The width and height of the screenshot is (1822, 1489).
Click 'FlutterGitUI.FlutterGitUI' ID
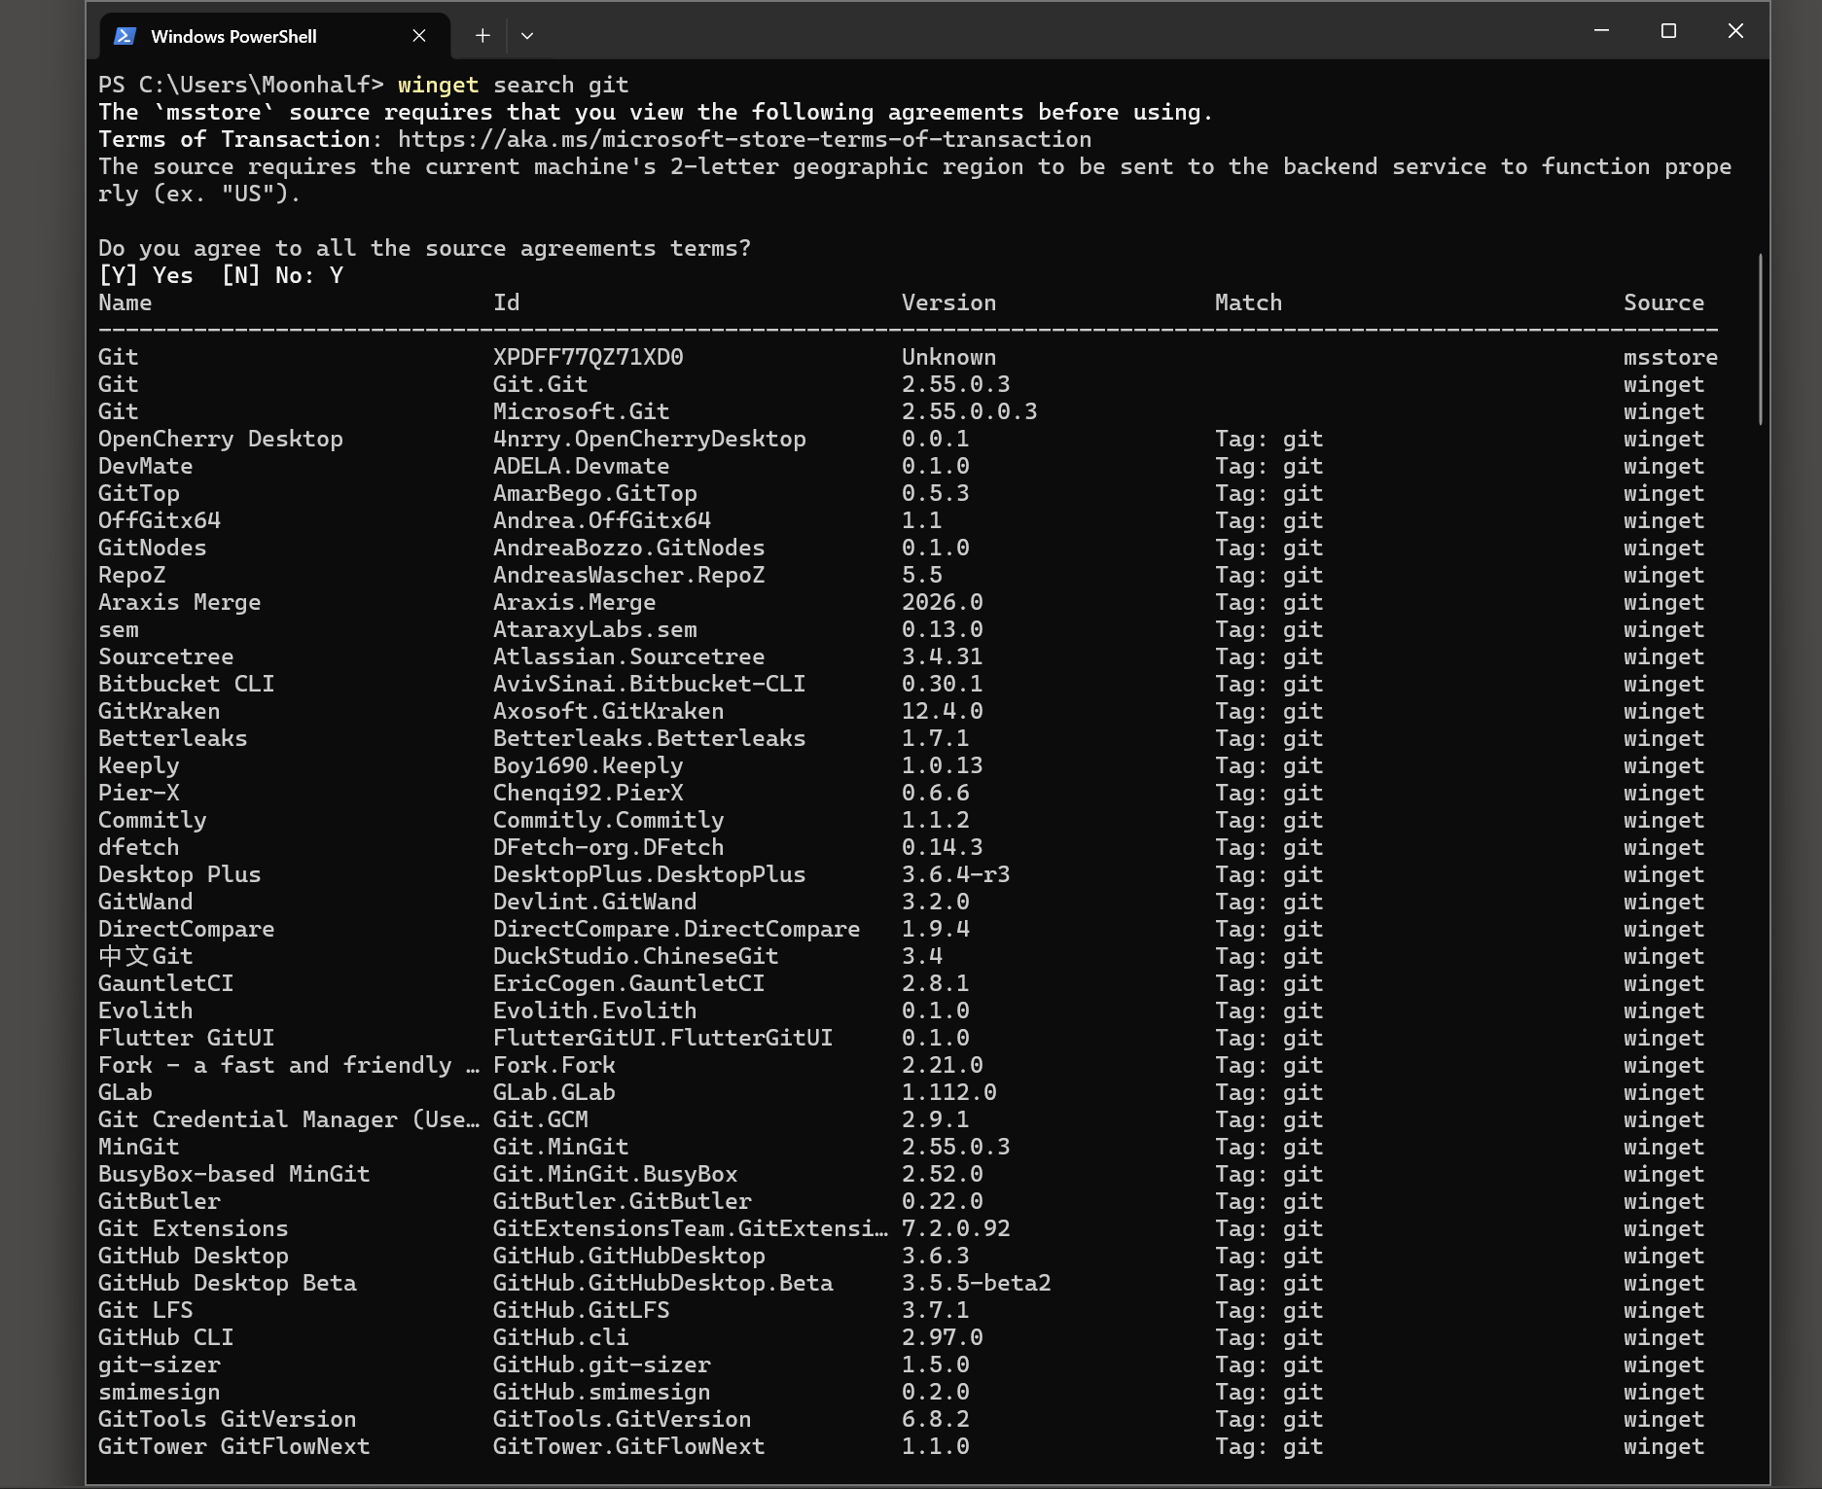coord(662,1038)
